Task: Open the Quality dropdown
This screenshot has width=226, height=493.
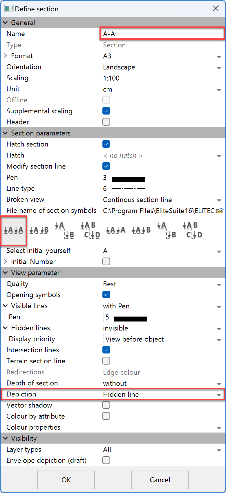Action: point(219,284)
